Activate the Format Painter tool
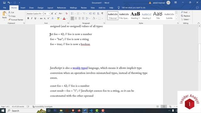Screen dimensions: 201x113 coord(16,19)
